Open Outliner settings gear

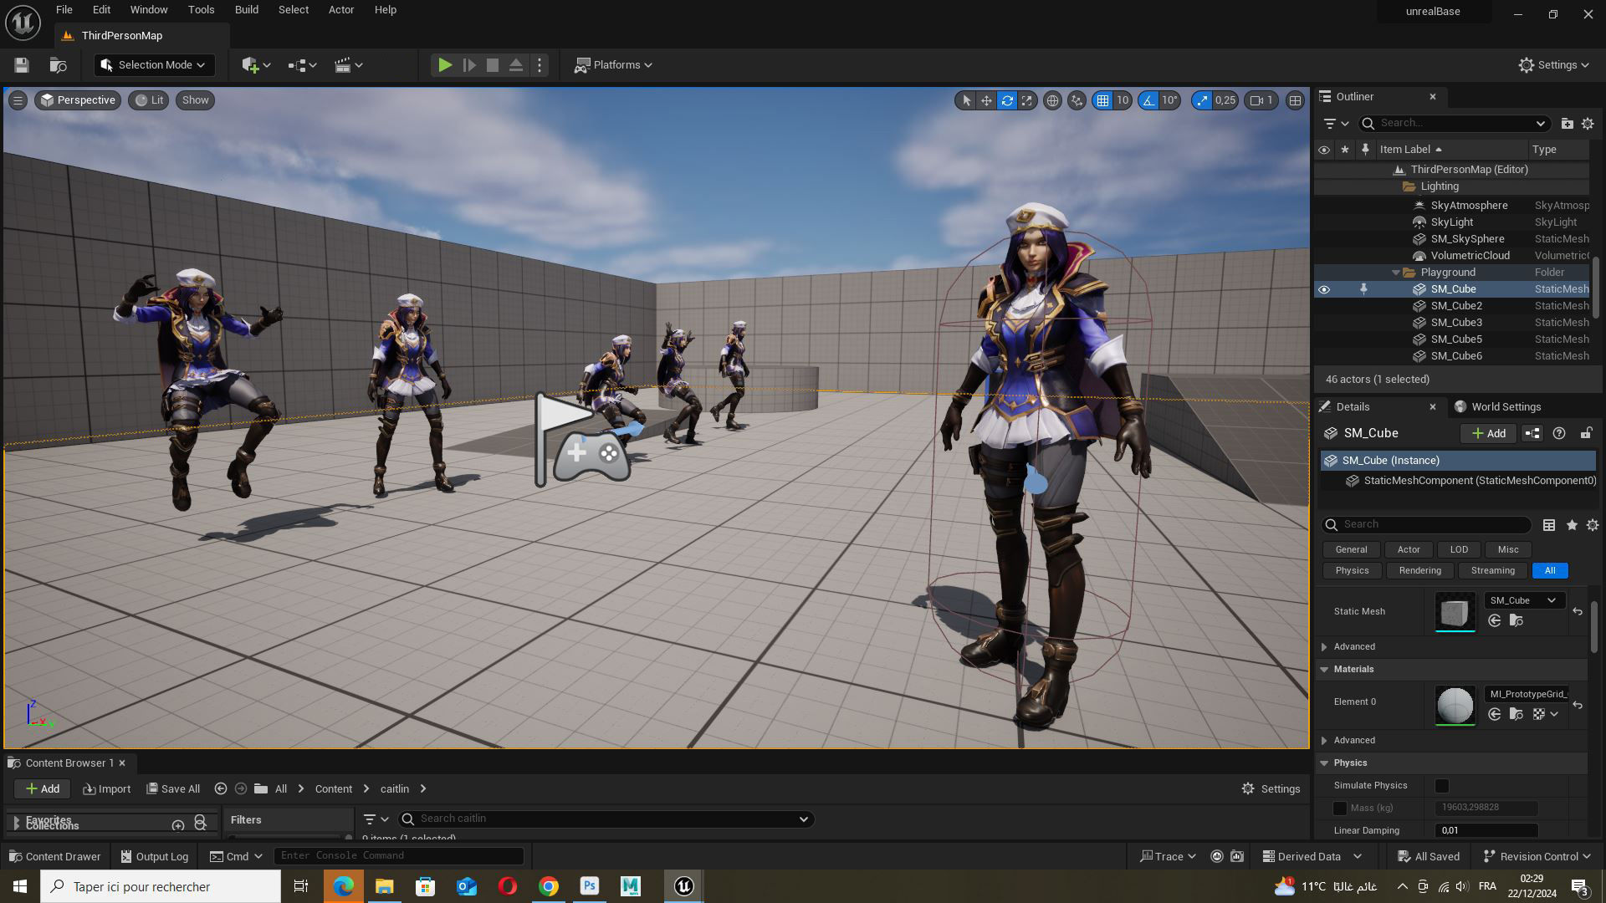point(1588,124)
